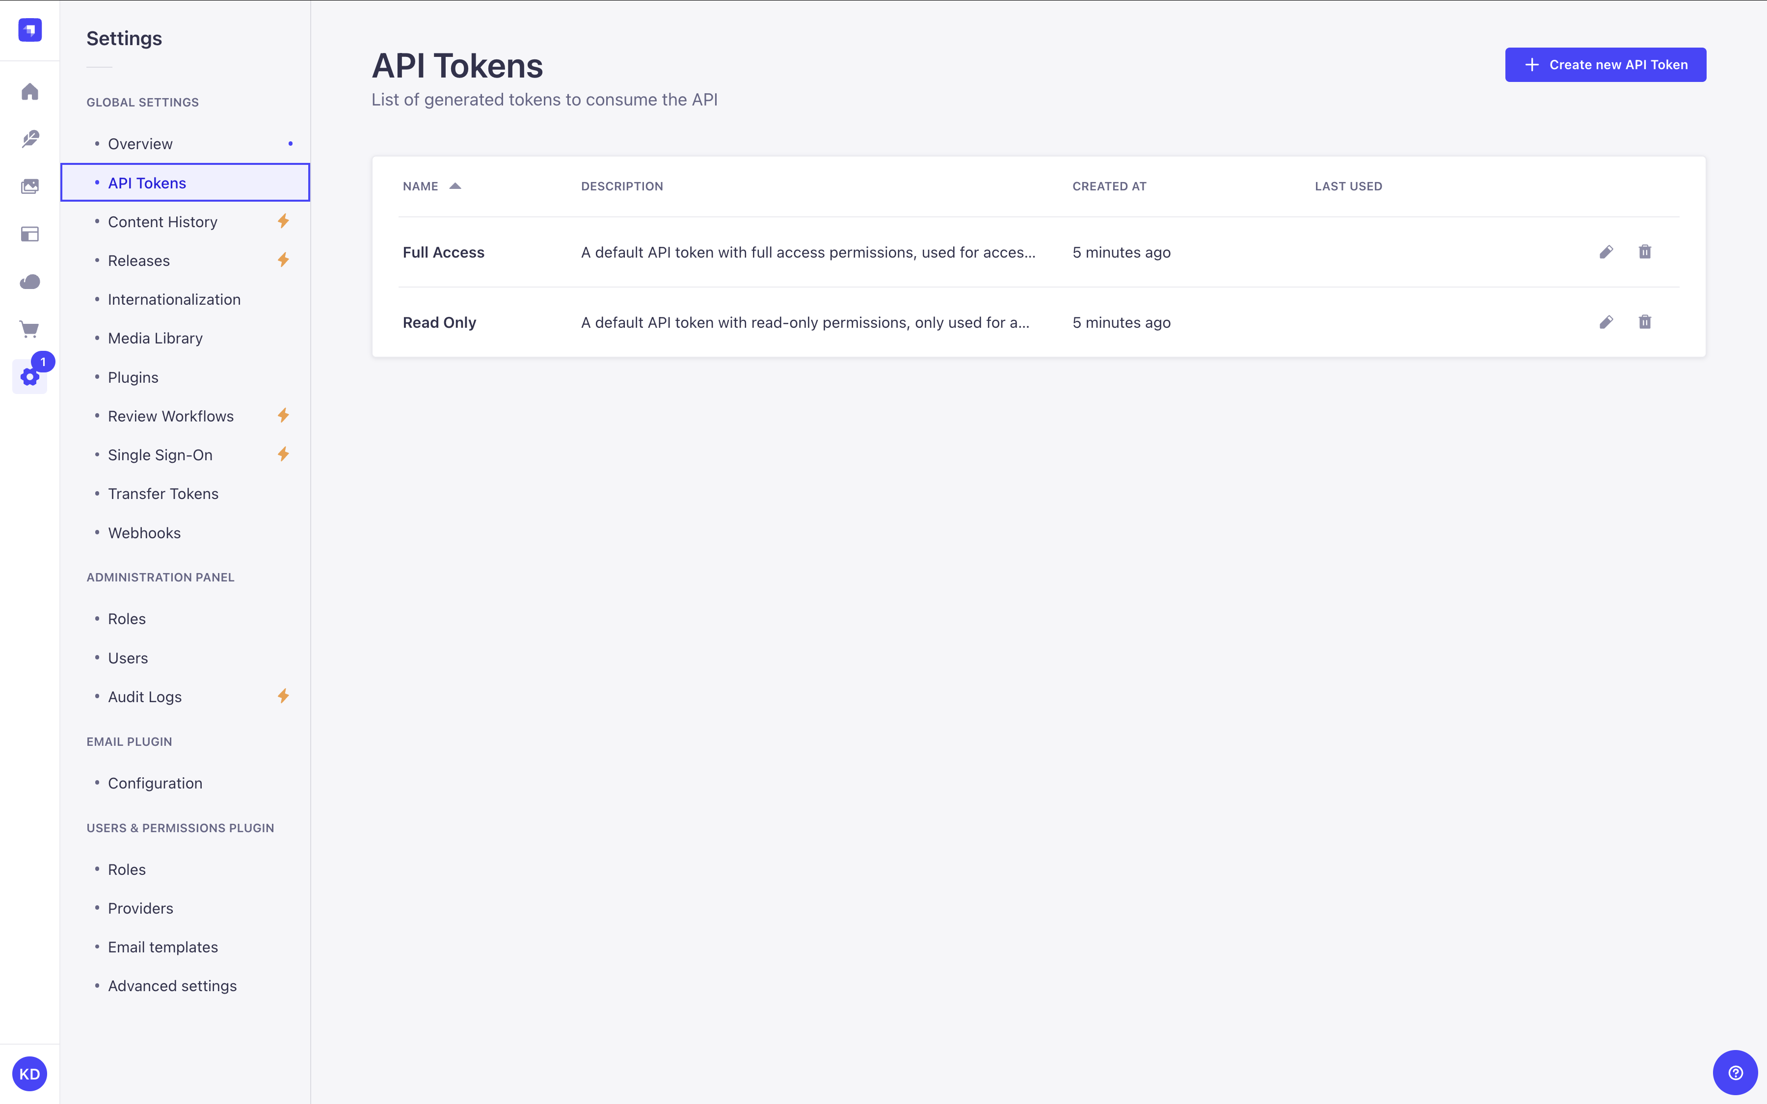Viewport: 1767px width, 1104px height.
Task: Click the Create new API Token button
Action: coord(1606,64)
